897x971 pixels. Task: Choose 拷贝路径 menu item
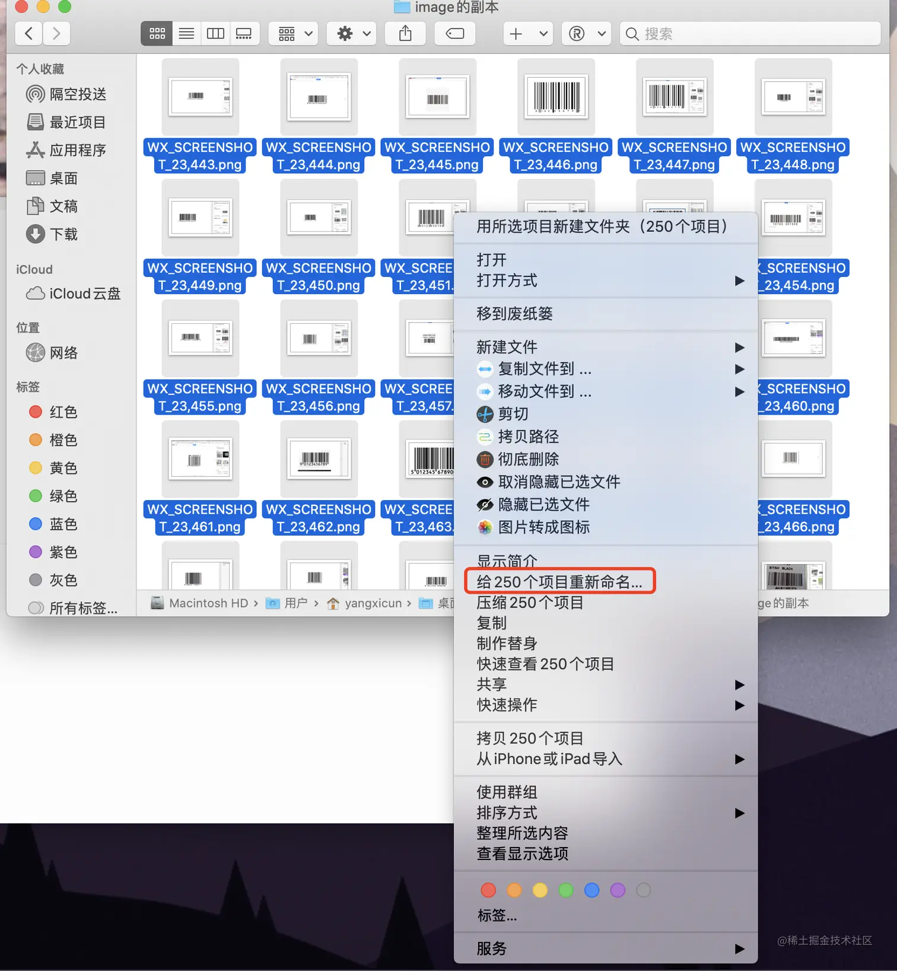pos(606,437)
